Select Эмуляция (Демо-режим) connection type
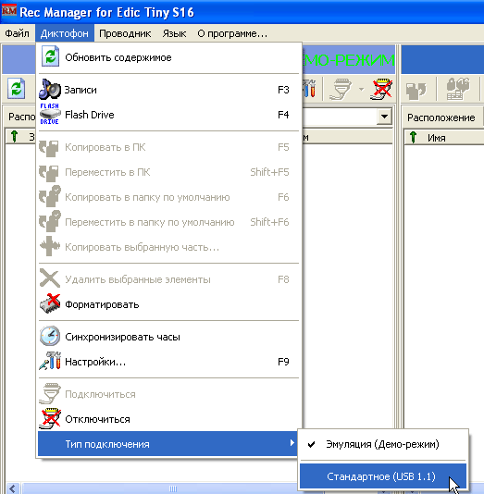The image size is (484, 494). click(383, 444)
